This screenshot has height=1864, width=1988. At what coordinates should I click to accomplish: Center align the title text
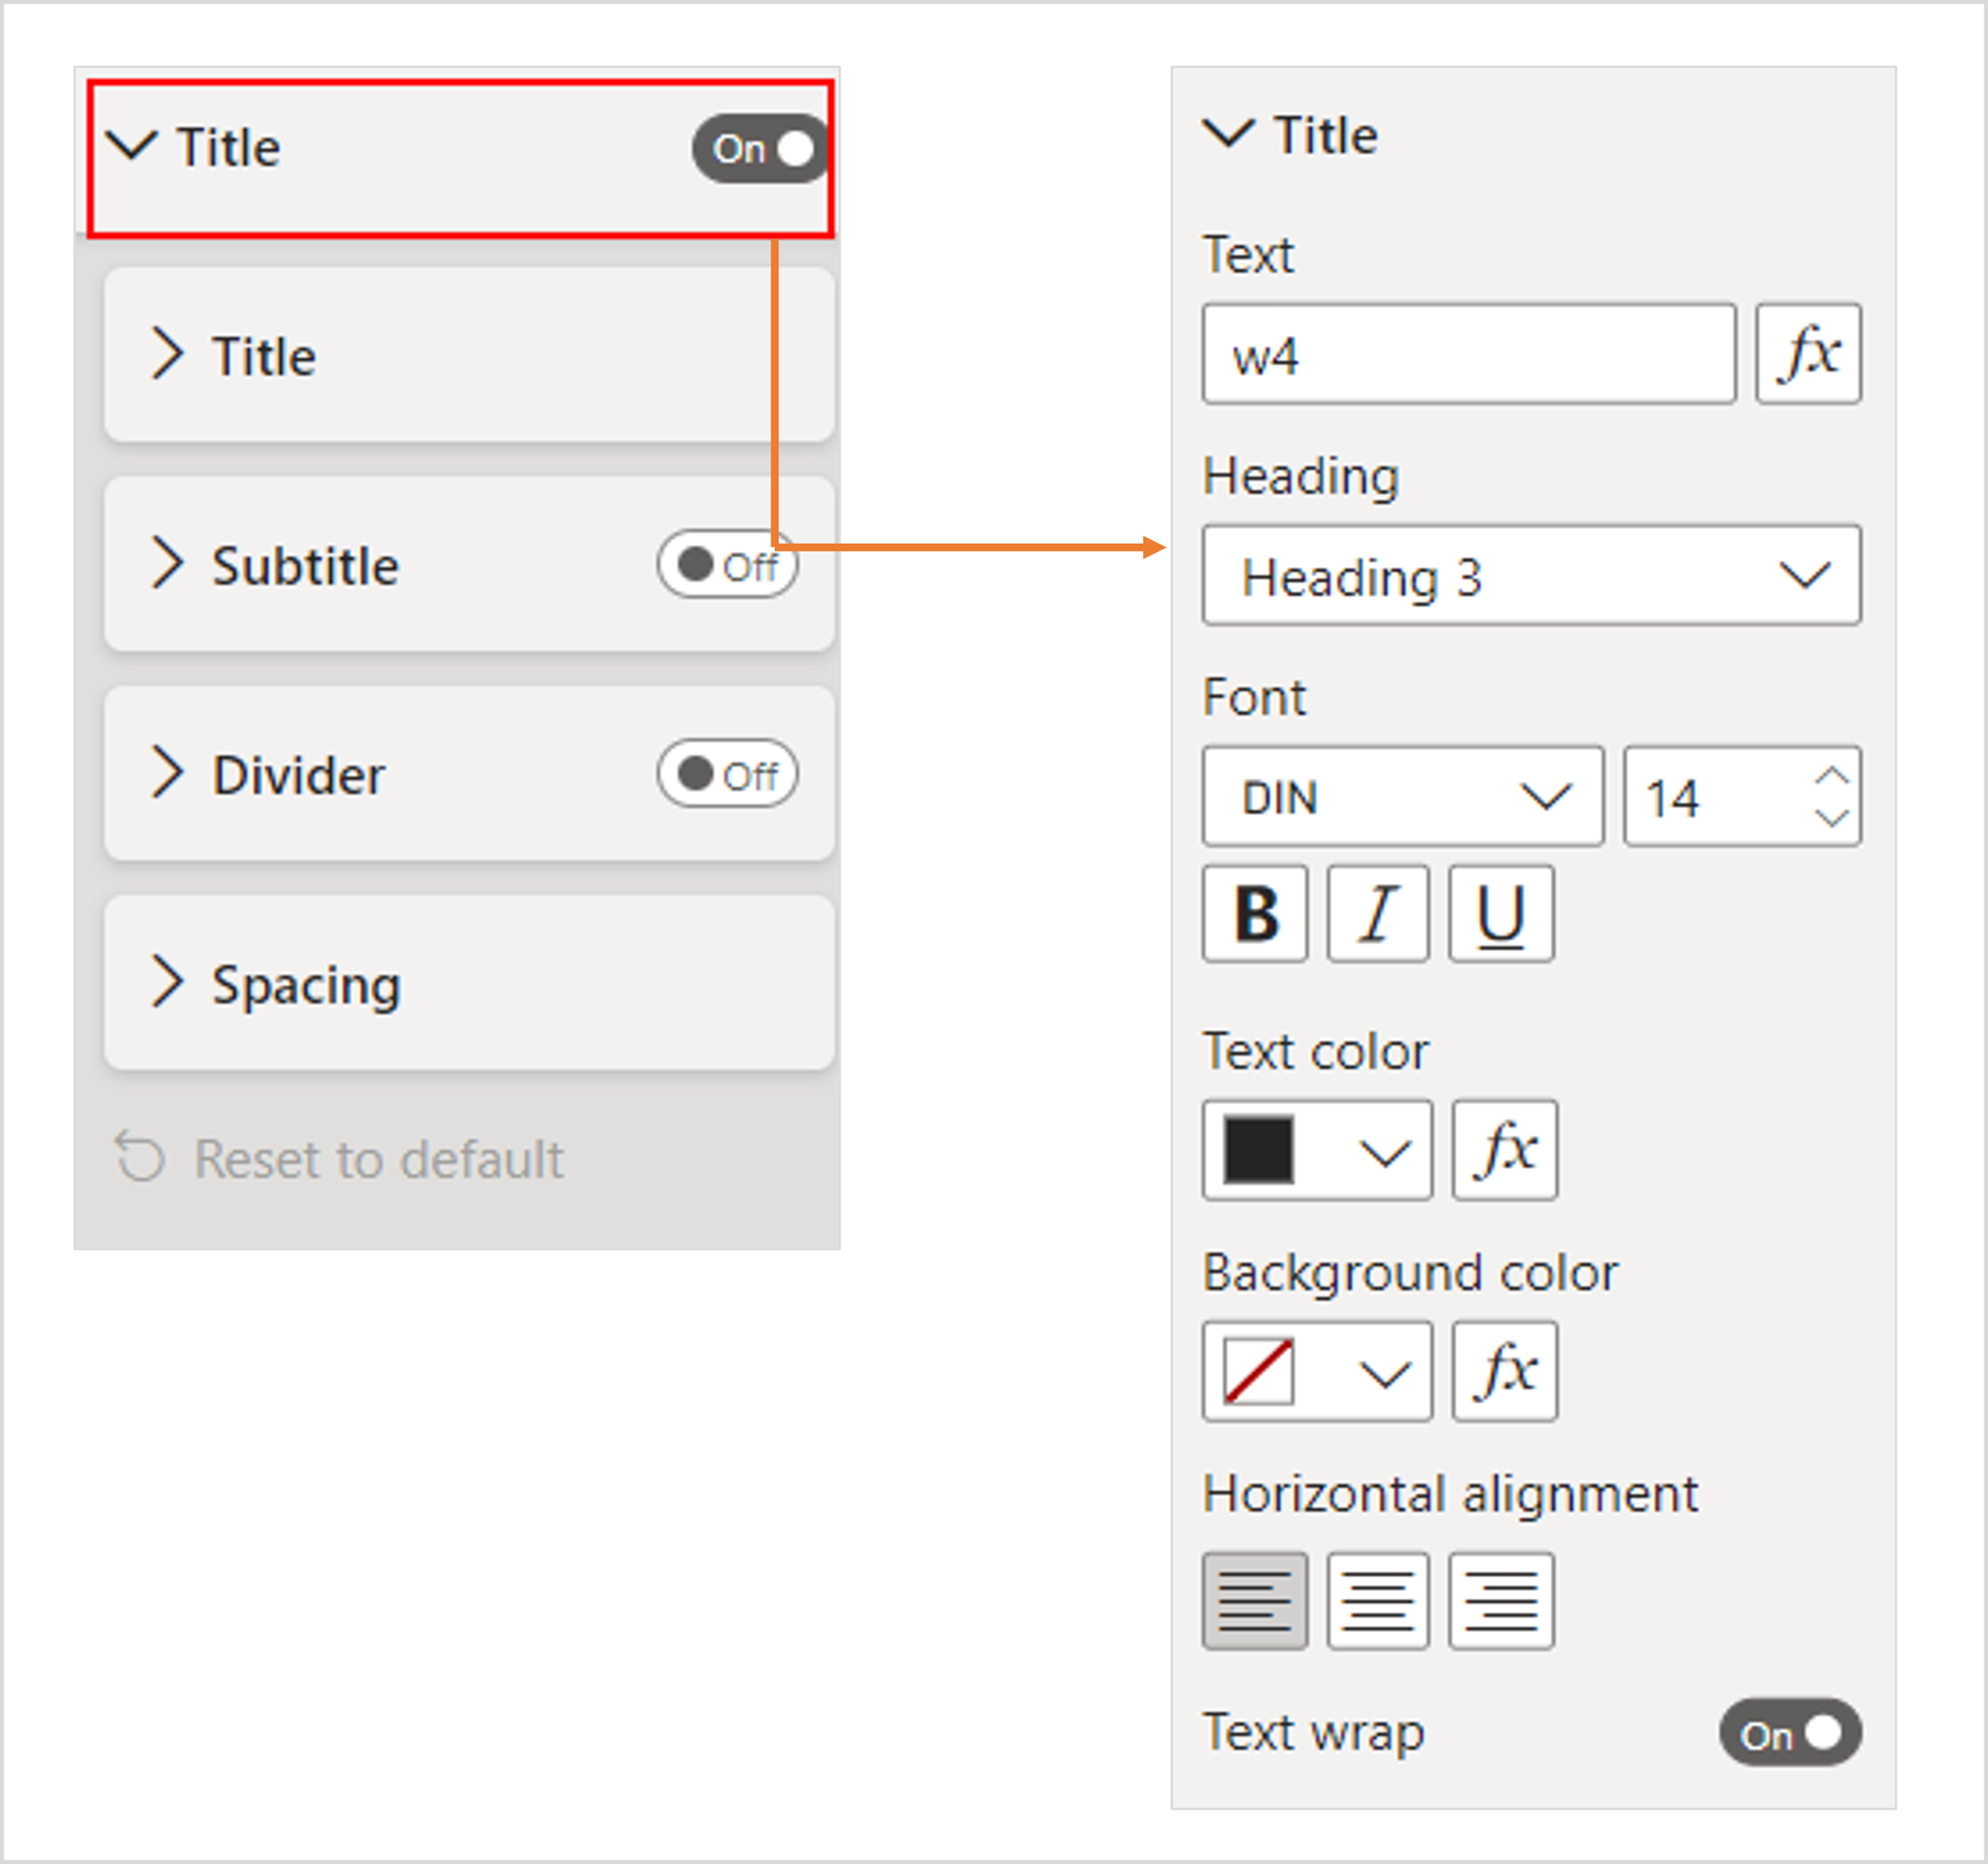pyautogui.click(x=1377, y=1600)
